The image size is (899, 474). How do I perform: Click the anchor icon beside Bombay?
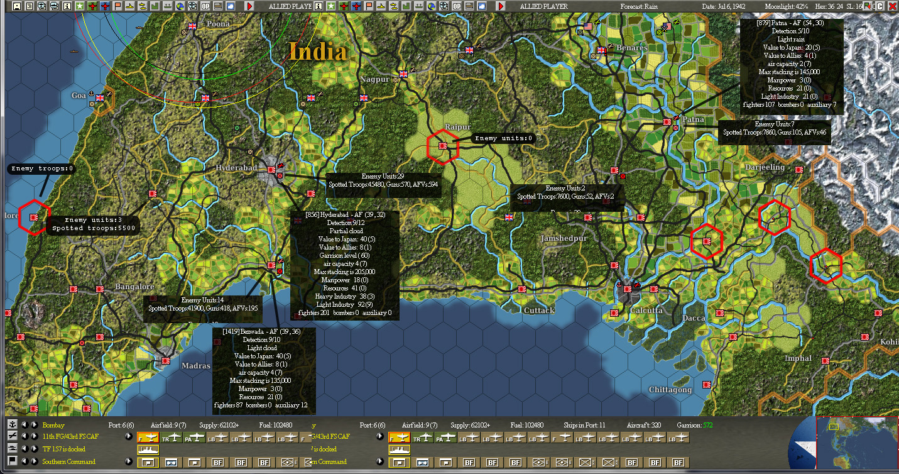[13, 426]
